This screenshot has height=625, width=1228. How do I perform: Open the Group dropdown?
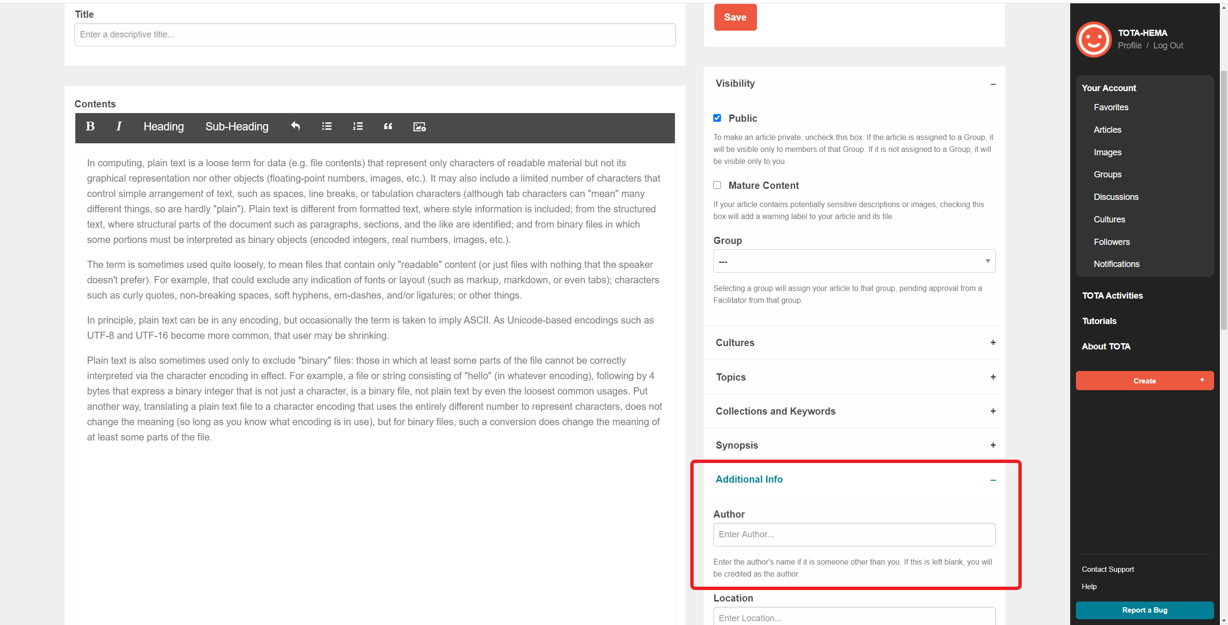pyautogui.click(x=854, y=261)
